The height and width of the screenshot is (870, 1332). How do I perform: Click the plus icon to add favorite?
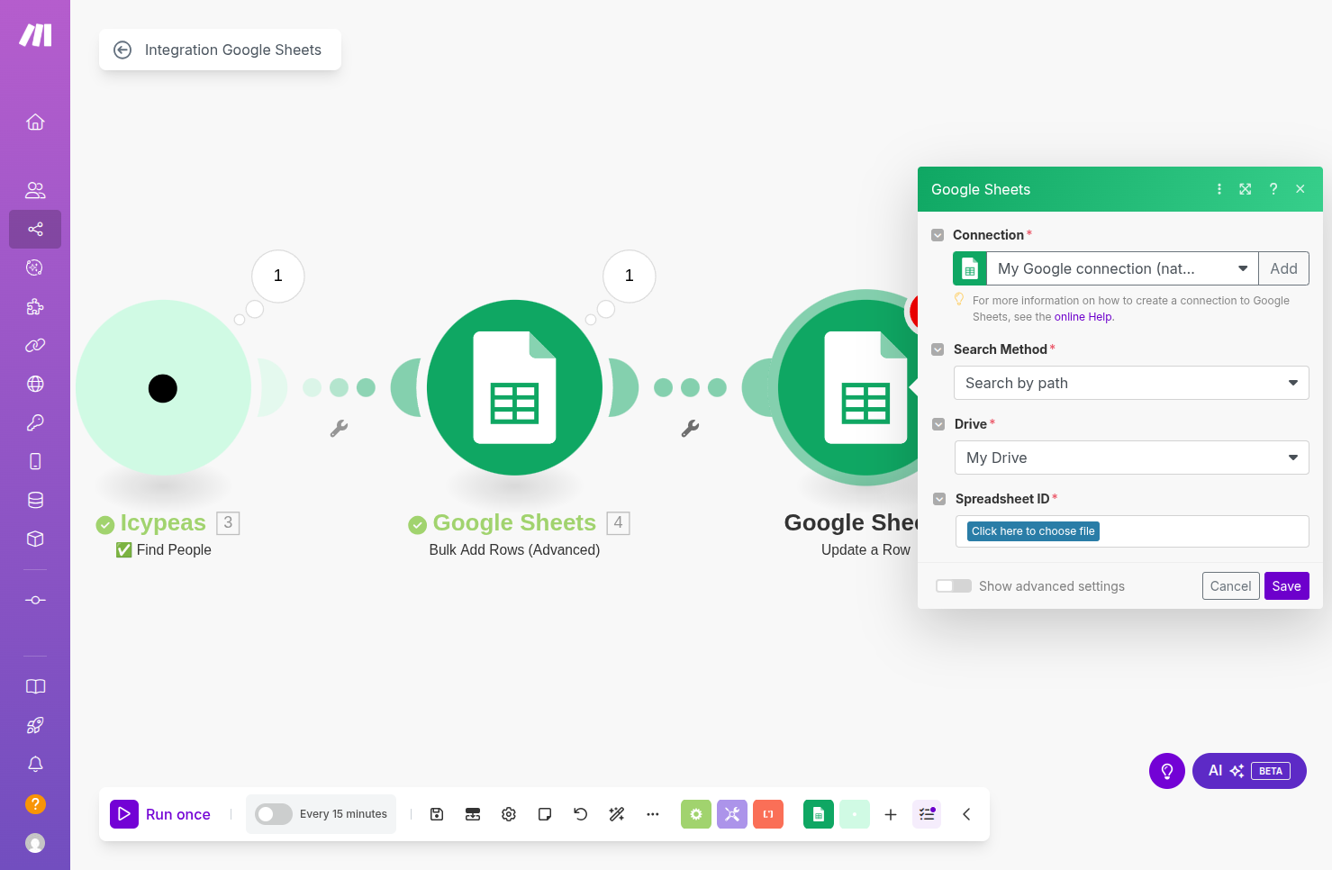(x=891, y=814)
